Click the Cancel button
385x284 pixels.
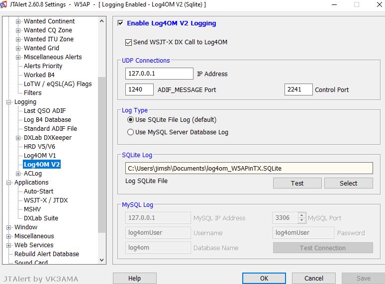click(x=314, y=279)
